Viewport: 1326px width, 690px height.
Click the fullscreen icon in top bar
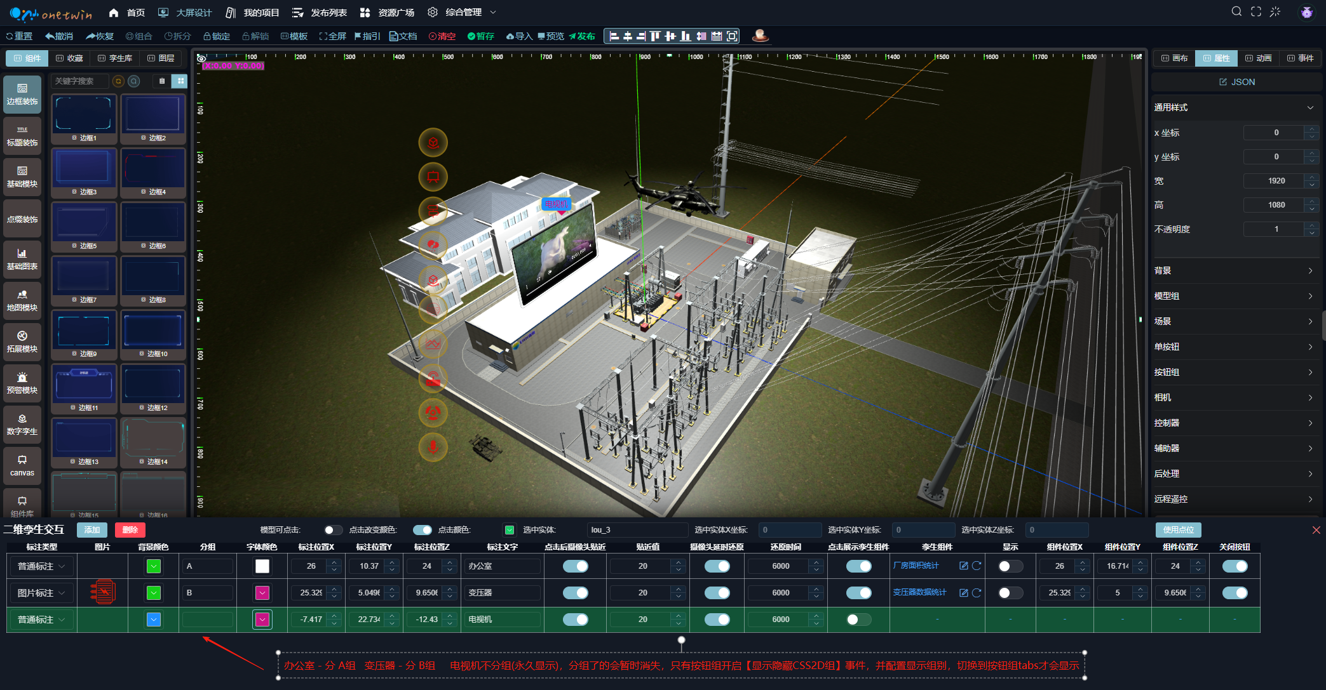click(x=1255, y=12)
